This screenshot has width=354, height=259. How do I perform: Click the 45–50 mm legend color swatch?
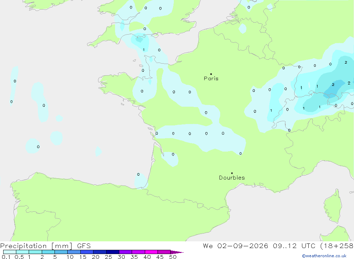coord(164,252)
